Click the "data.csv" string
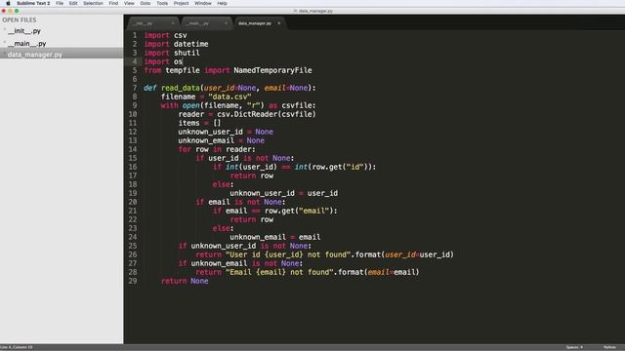The height and width of the screenshot is (351, 625). point(229,97)
